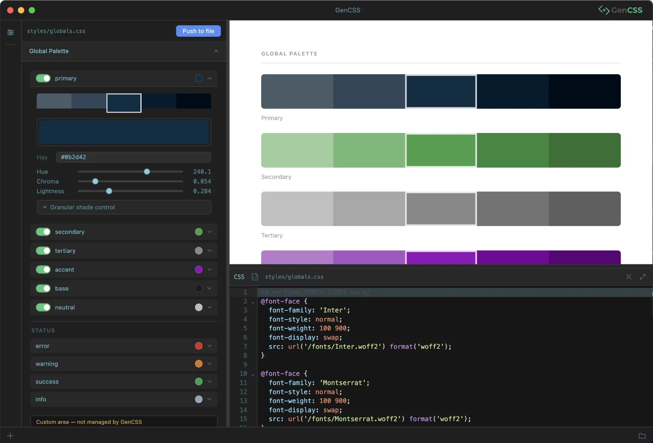
Task: Click the Chroma slider handle
Action: (95, 182)
